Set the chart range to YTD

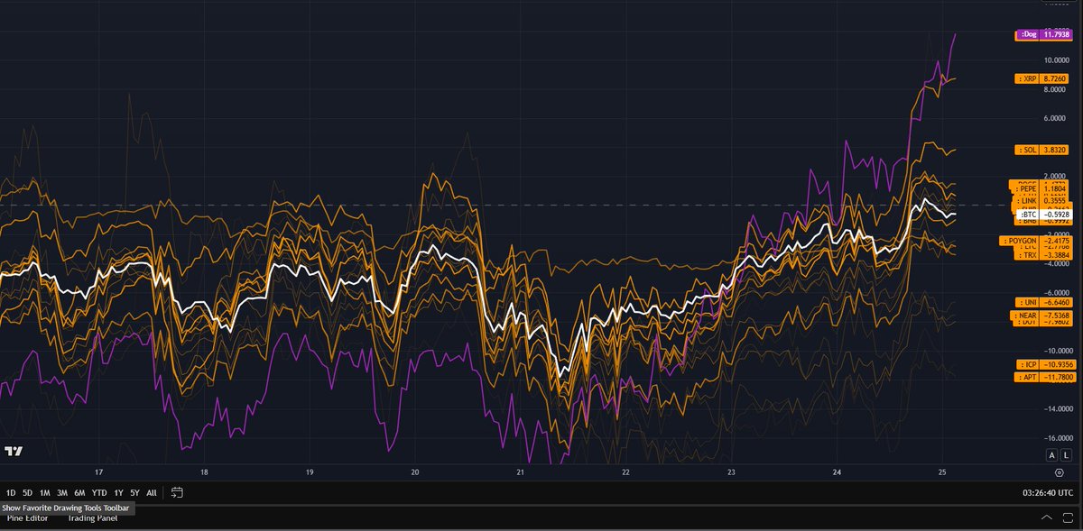pyautogui.click(x=99, y=492)
